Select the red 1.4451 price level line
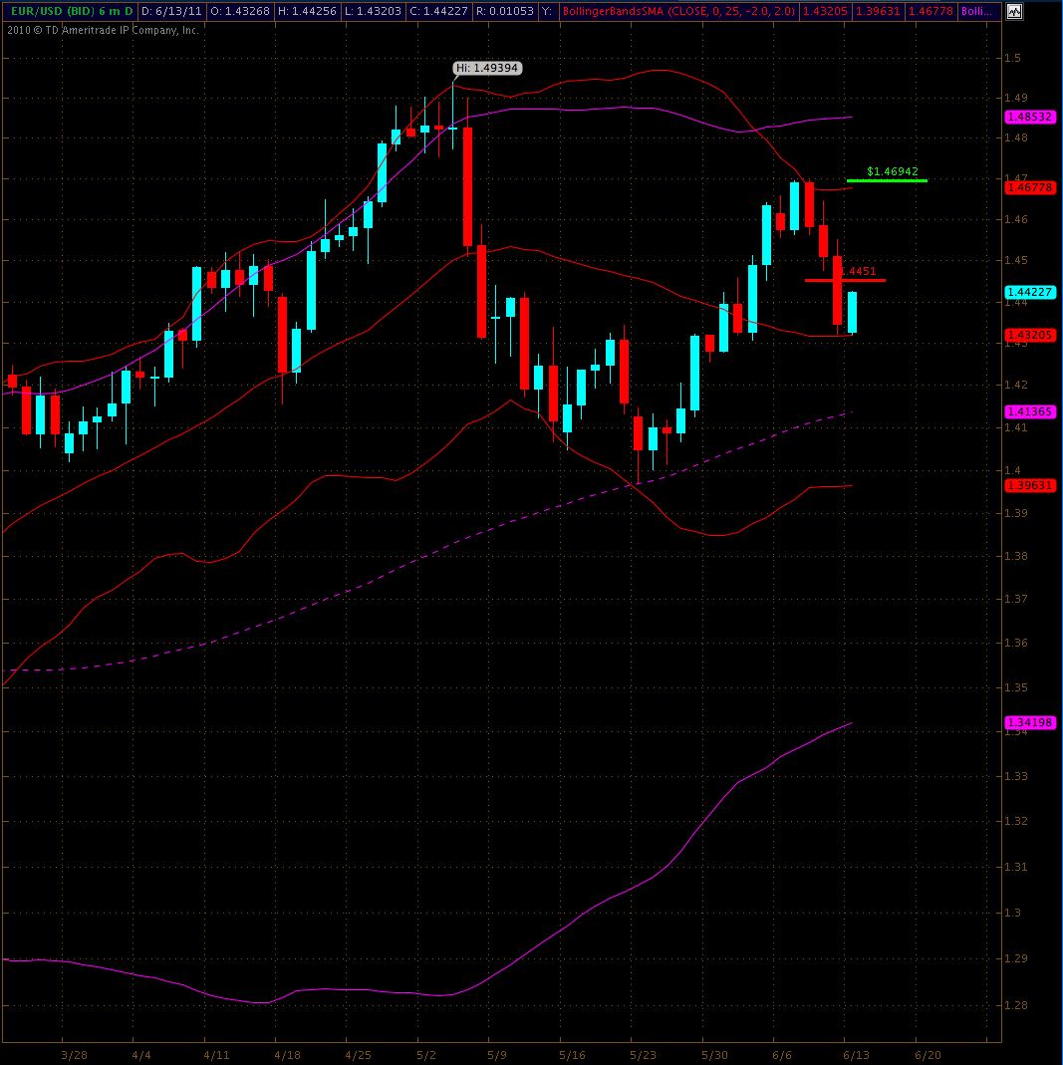 (x=845, y=280)
